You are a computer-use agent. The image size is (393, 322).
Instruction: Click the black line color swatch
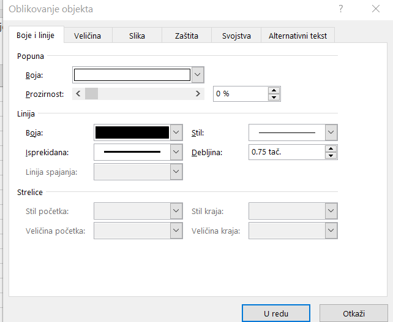click(x=132, y=132)
